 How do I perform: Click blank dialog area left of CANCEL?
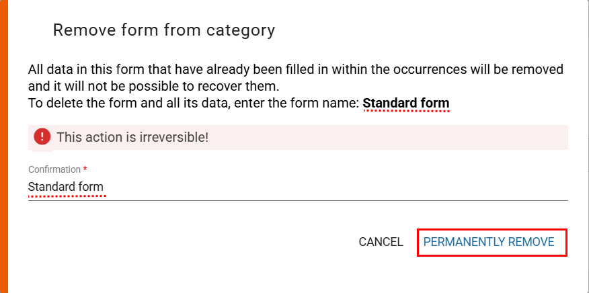point(202,242)
